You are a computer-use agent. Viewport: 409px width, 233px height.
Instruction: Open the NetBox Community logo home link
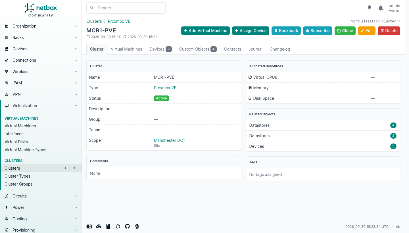pyautogui.click(x=41, y=10)
